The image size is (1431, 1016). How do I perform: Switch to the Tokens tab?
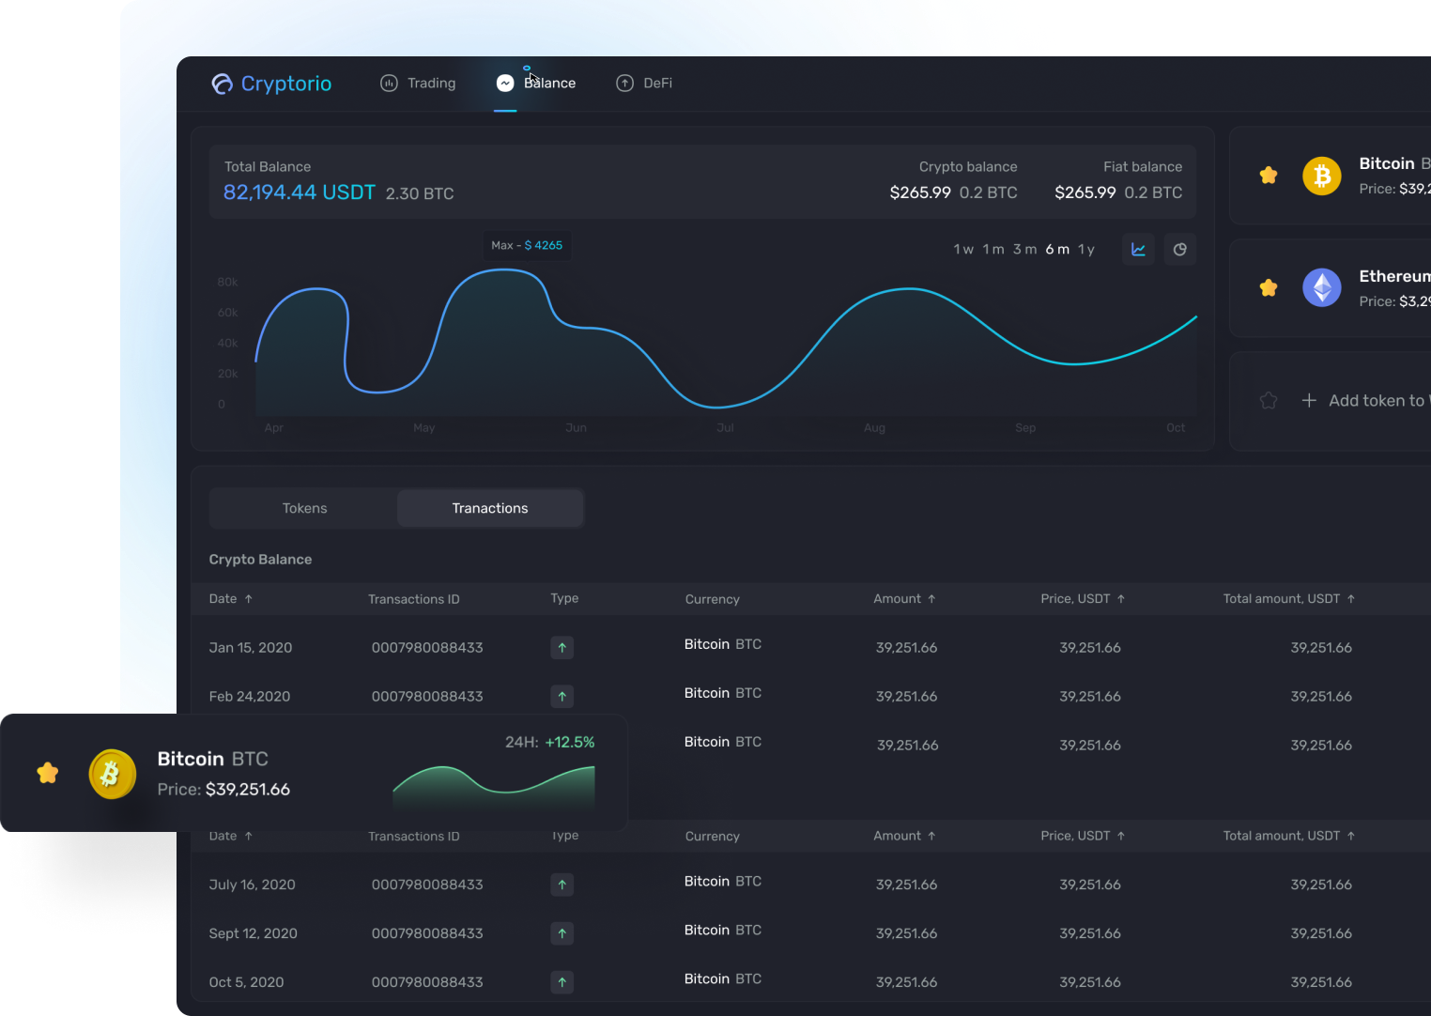(x=304, y=508)
